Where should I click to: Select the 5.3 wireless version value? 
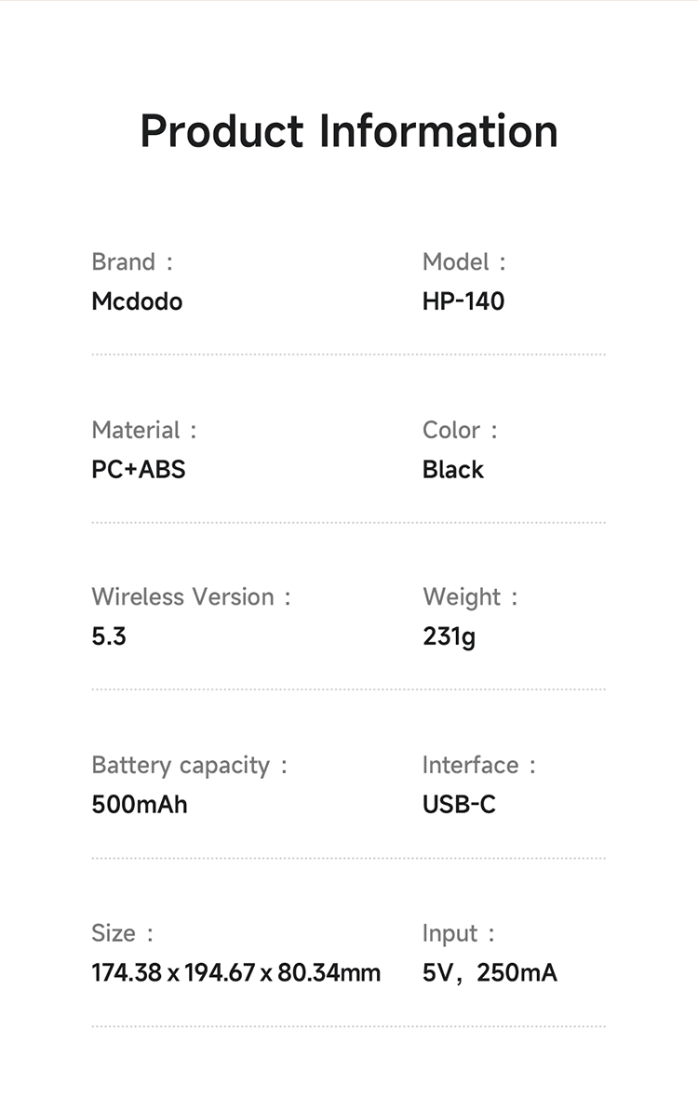click(x=109, y=637)
